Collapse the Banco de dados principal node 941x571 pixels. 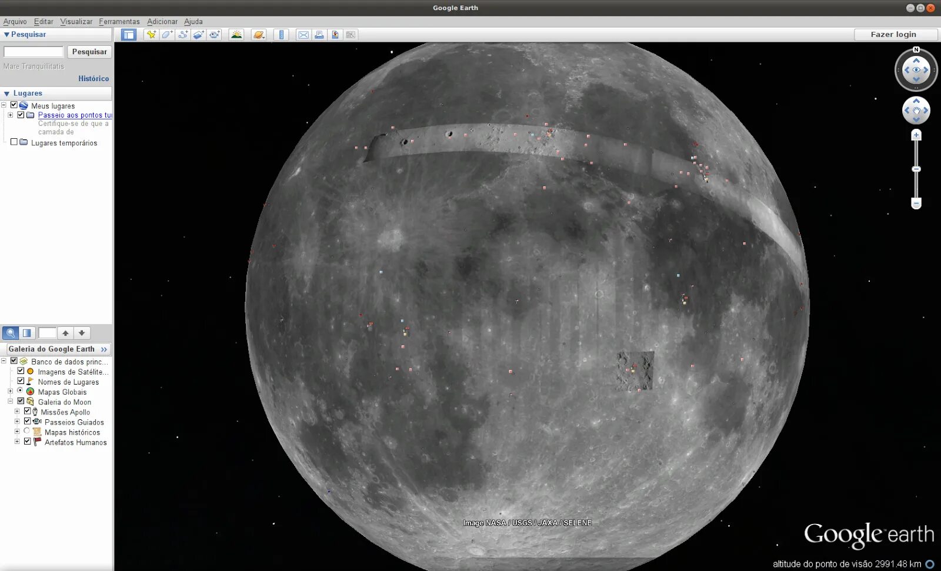[x=4, y=361]
